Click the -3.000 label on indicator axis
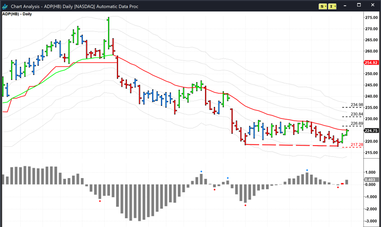The width and height of the screenshot is (381, 227). pos(371,221)
